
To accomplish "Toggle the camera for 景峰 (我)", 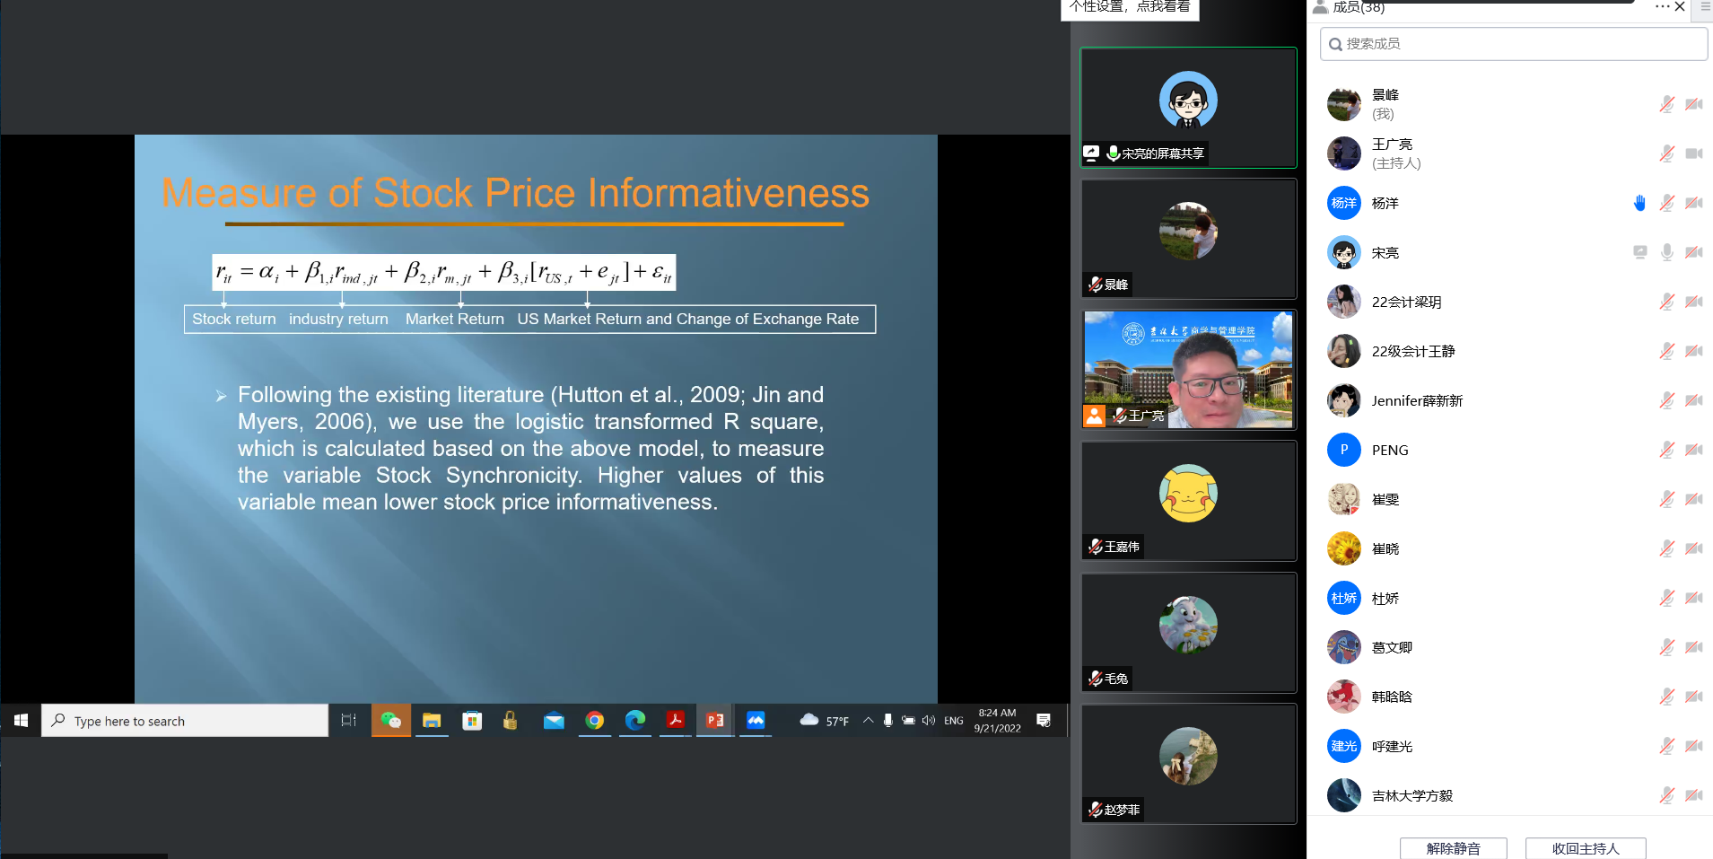I will tap(1693, 104).
